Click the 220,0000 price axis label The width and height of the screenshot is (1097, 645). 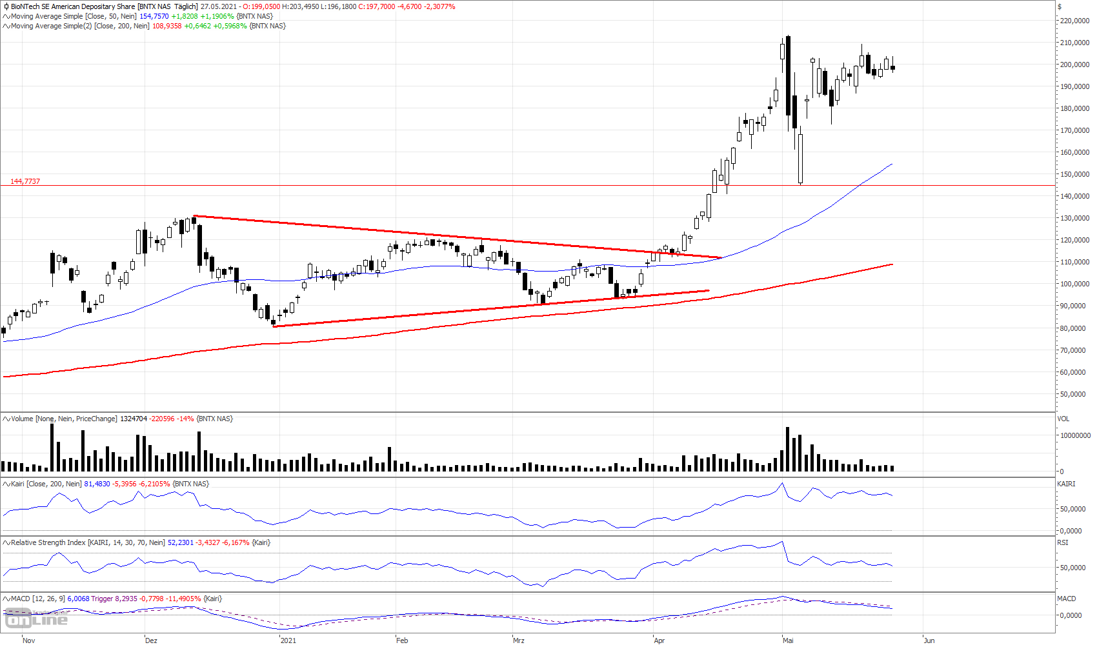coord(1075,21)
